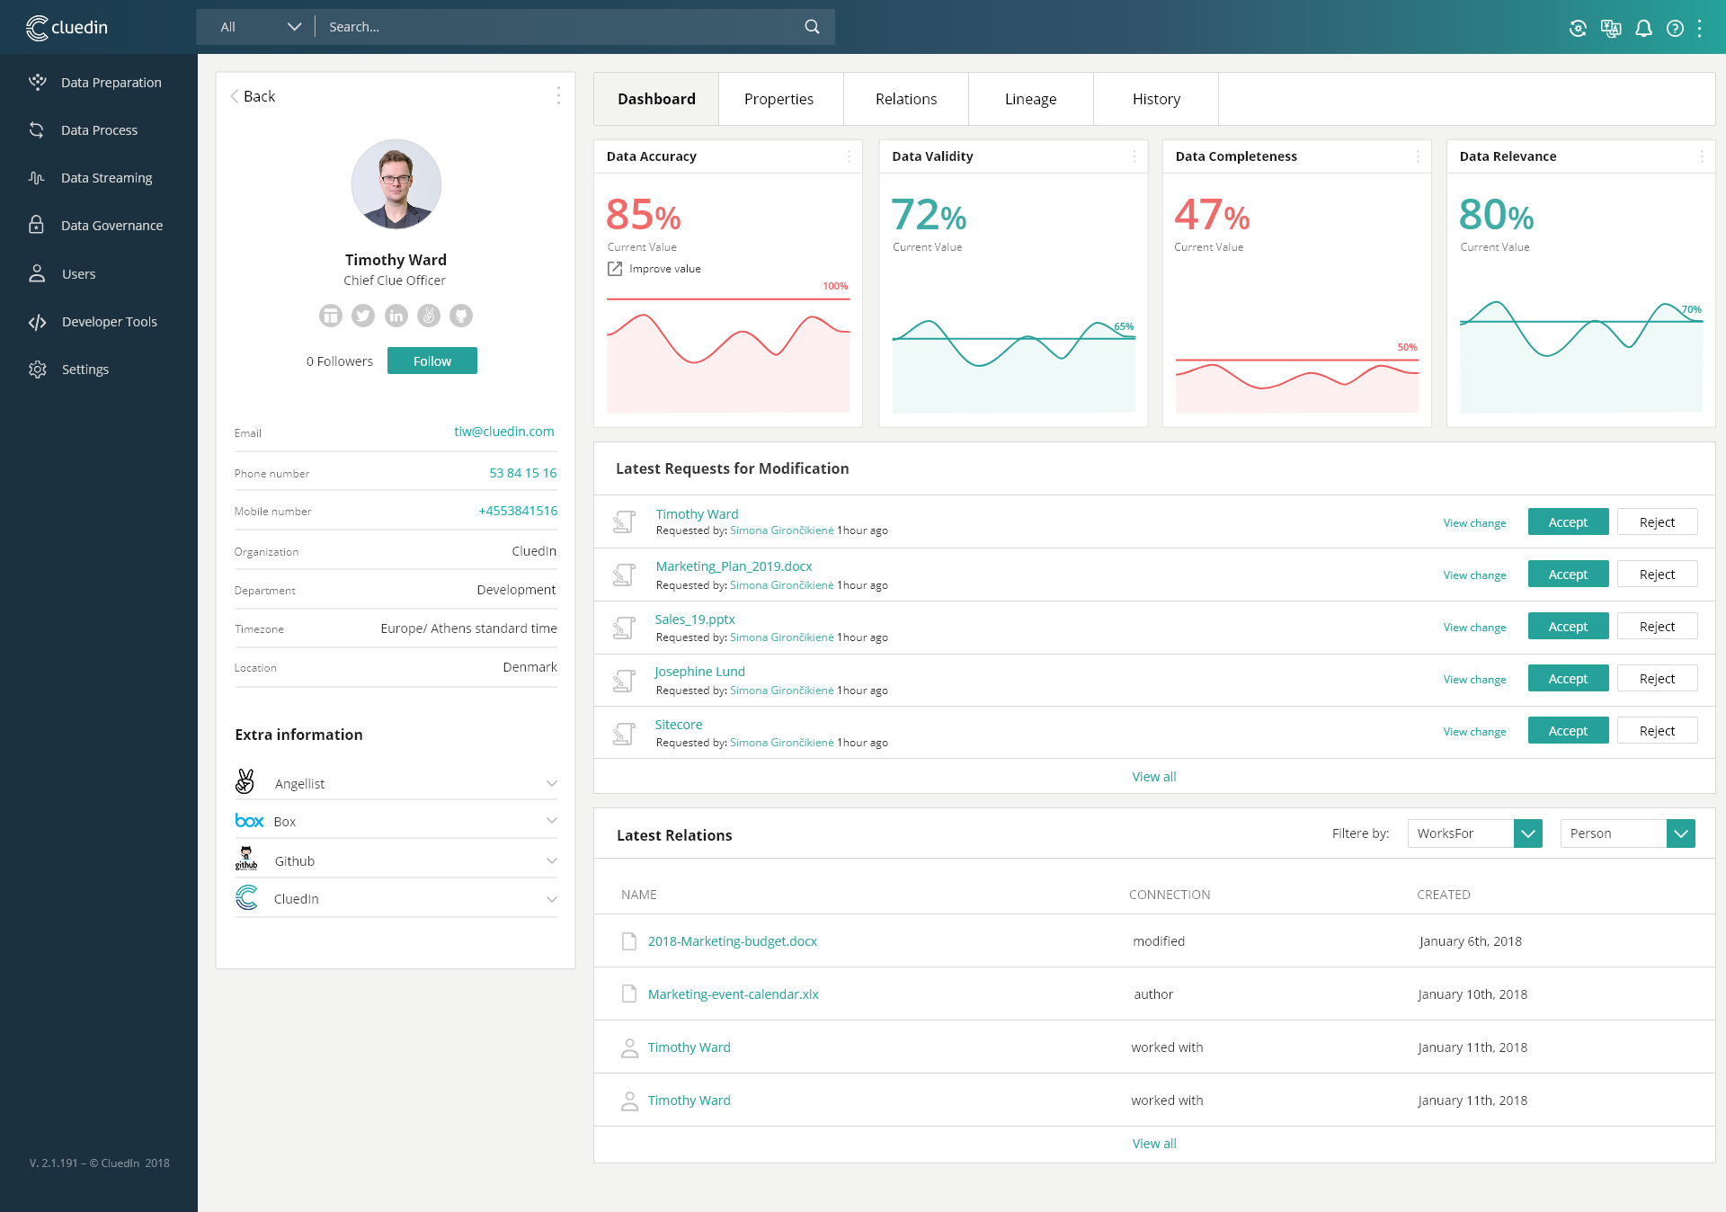
Task: Open the Data Preparation section in sidebar
Action: 111,82
